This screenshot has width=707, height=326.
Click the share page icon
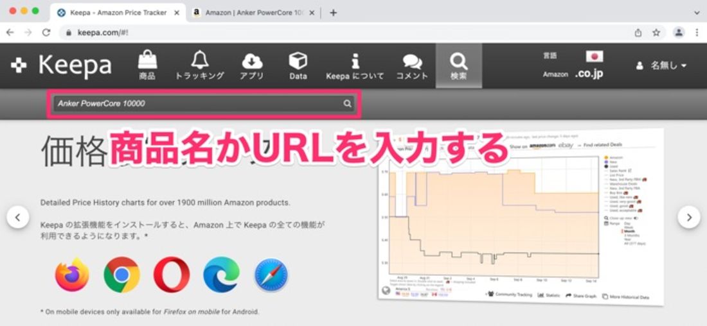[x=638, y=33]
